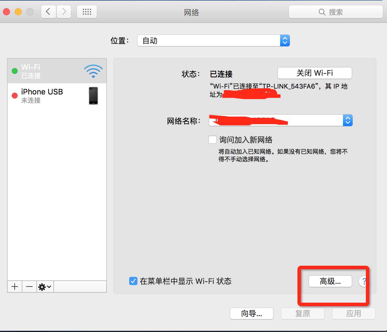
Task: Add a network service with plus button
Action: (x=15, y=287)
